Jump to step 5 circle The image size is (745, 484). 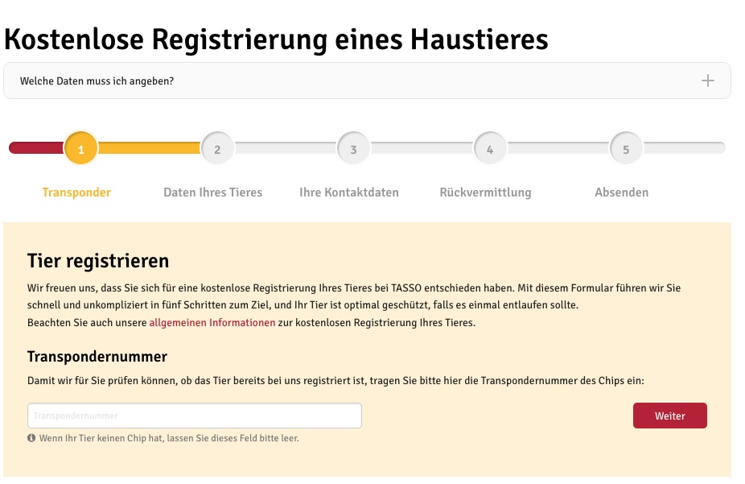(626, 148)
